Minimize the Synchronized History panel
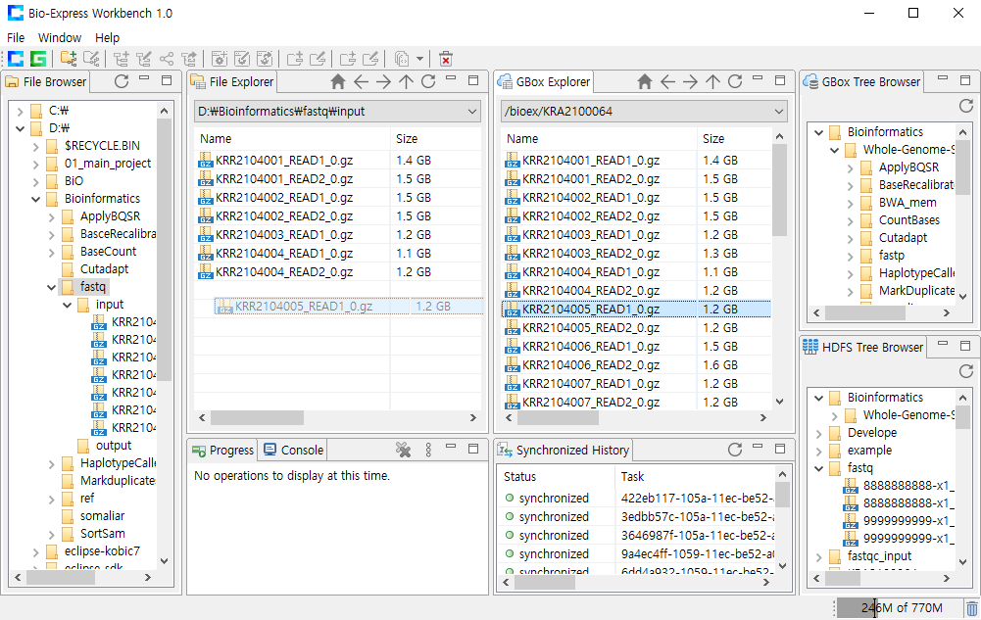This screenshot has width=981, height=620. tap(758, 448)
